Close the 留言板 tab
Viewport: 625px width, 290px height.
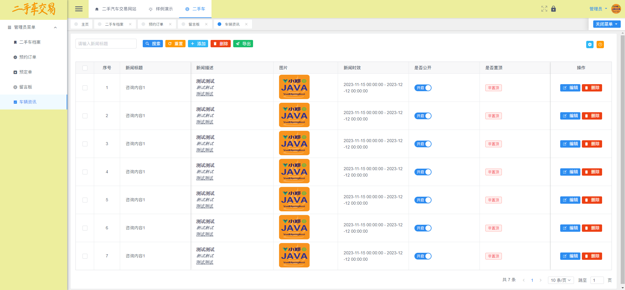click(x=206, y=24)
